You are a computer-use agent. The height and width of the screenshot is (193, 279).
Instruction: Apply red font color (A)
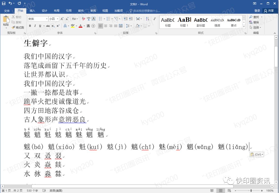coord(80,26)
